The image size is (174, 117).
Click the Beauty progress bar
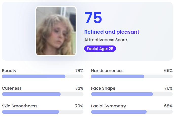coord(43,76)
